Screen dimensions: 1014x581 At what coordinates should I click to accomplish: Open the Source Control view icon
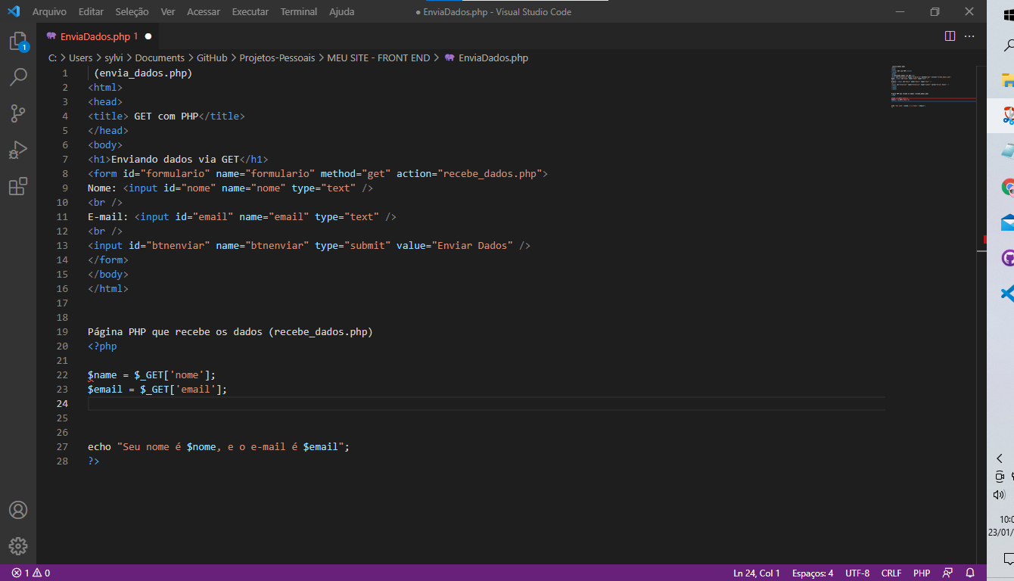point(18,113)
